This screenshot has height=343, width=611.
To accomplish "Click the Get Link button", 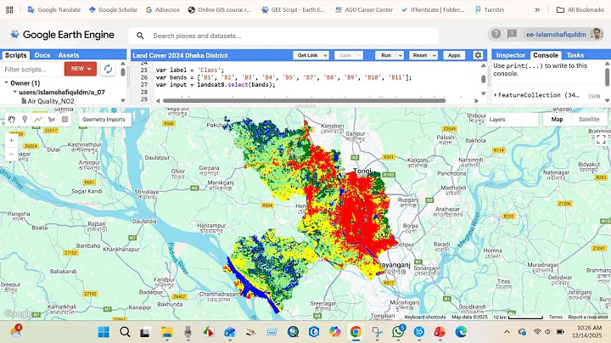I will pos(307,55).
